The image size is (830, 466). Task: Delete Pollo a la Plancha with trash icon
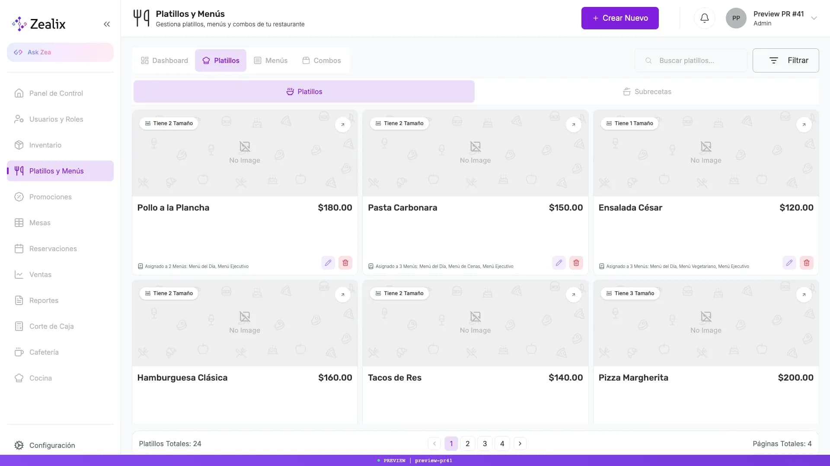(x=345, y=263)
